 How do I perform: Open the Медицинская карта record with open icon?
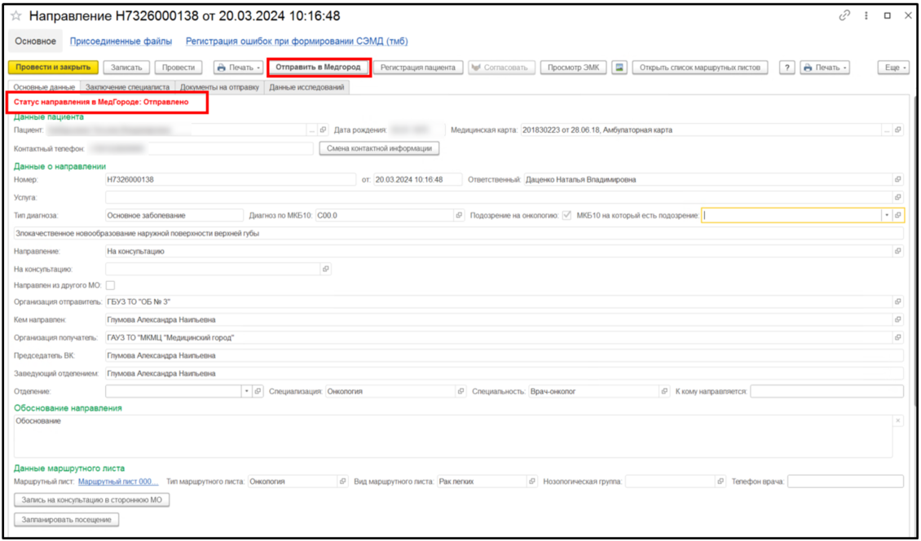coord(897,130)
